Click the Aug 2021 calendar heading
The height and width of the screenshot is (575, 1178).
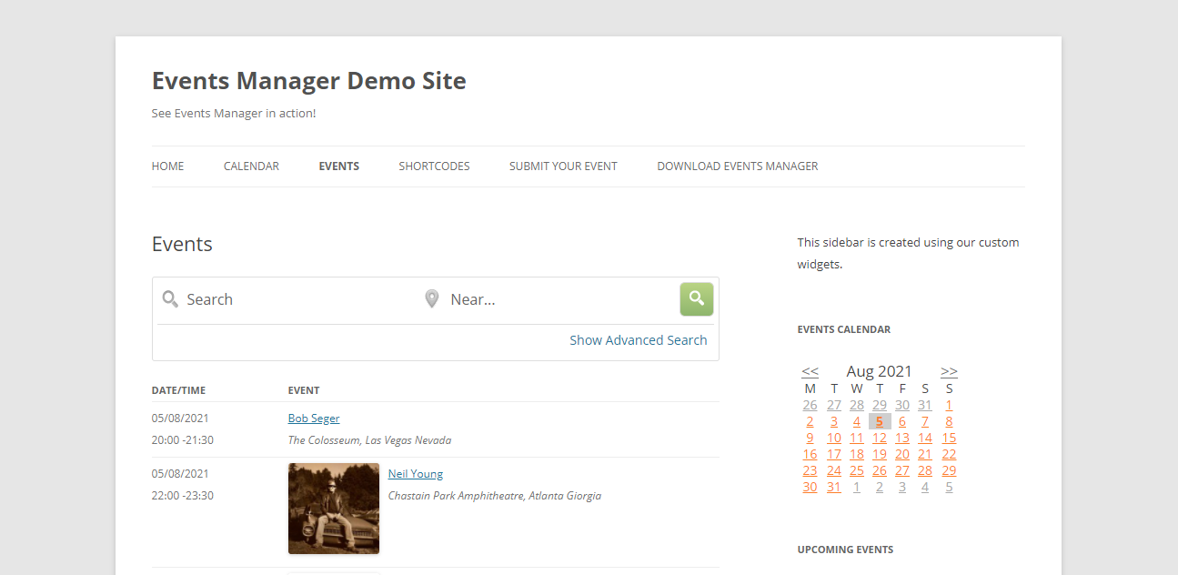879,371
